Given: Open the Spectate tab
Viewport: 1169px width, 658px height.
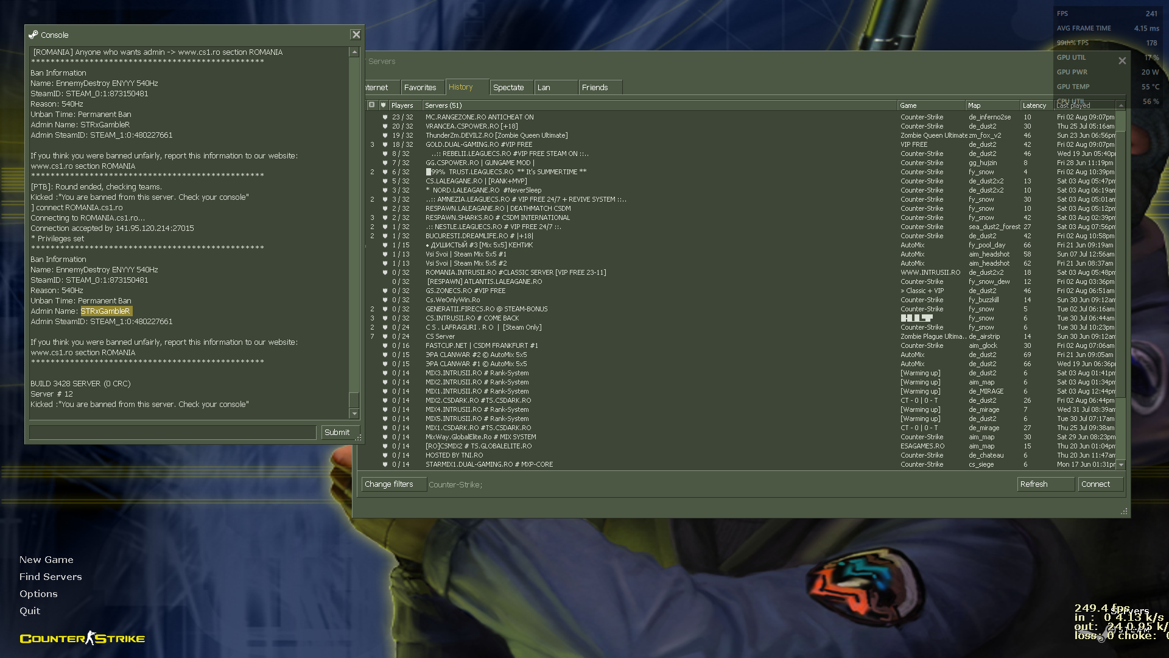Looking at the screenshot, I should pos(508,88).
